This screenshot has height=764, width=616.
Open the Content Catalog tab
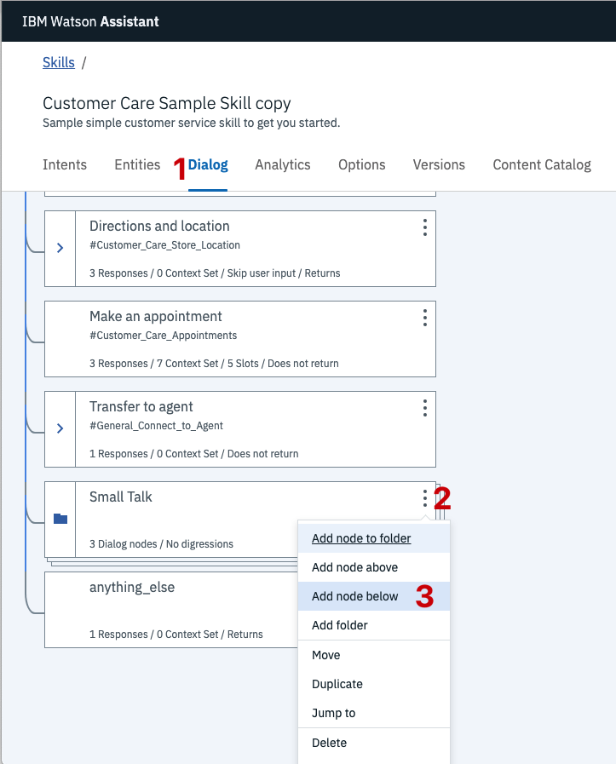click(542, 164)
